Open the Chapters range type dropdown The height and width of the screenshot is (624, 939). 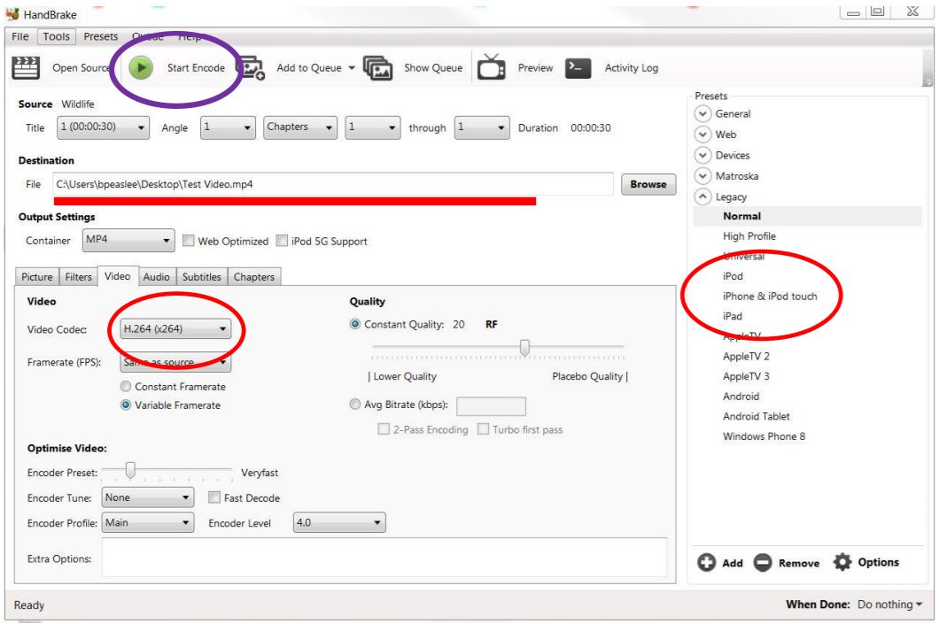click(x=300, y=127)
